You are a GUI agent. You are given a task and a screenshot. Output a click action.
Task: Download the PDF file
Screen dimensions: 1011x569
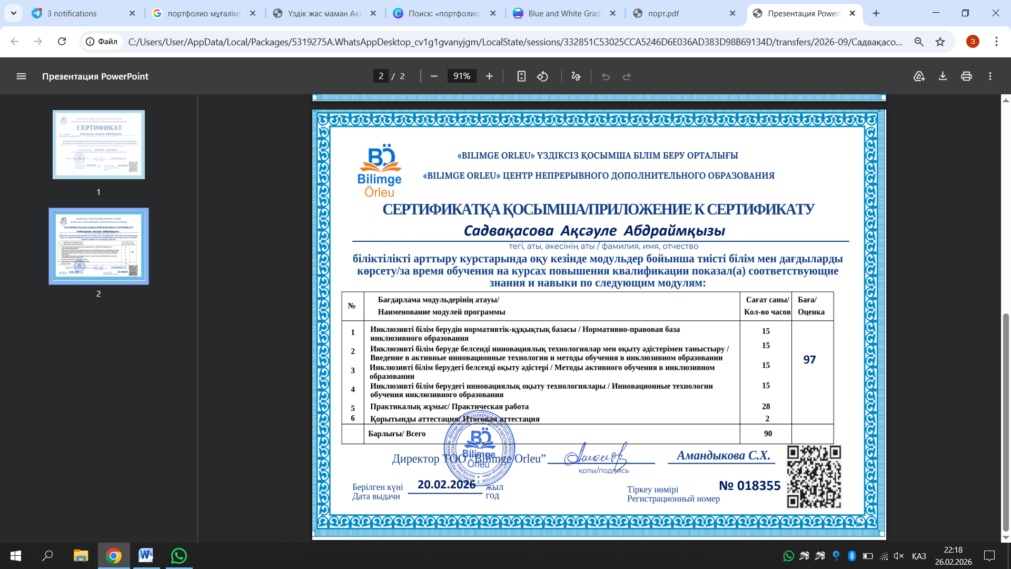[x=943, y=76]
